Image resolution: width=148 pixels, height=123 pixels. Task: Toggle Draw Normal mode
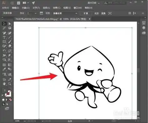point(3,104)
